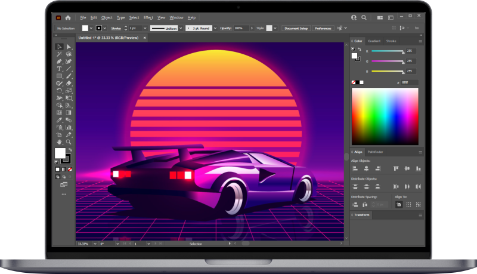Open the Search magnifier in top bar
Screen dimensions: 477x274
click(x=364, y=18)
